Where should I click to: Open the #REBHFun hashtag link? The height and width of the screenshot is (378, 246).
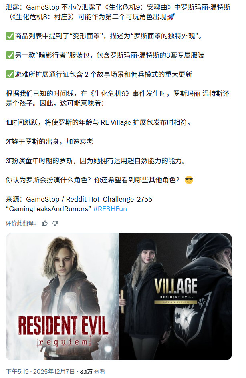coord(110,209)
